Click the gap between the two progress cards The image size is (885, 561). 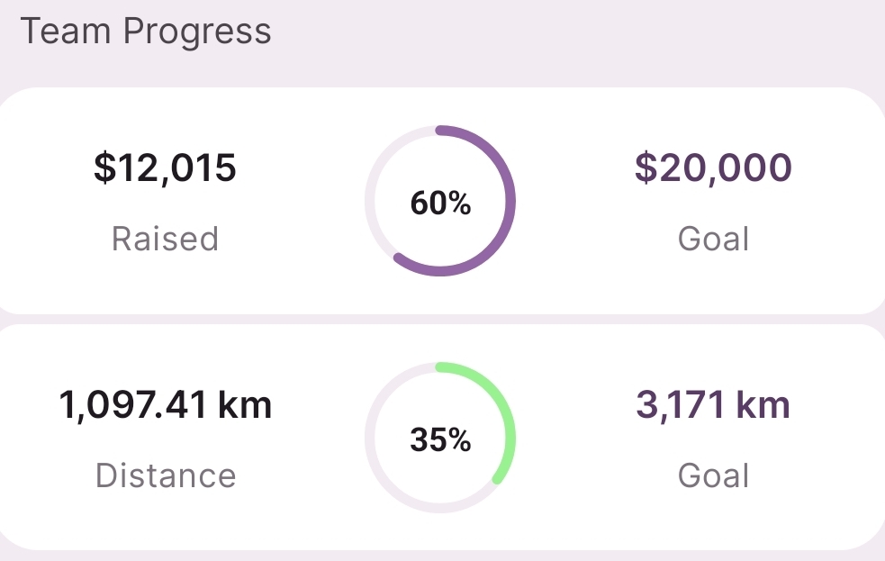[x=441, y=319]
